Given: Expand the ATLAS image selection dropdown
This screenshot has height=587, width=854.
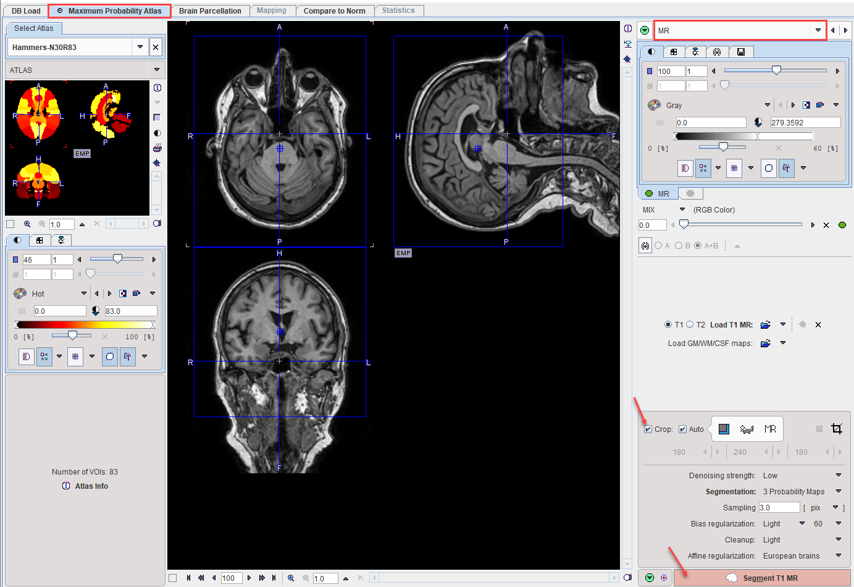Looking at the screenshot, I should point(157,70).
